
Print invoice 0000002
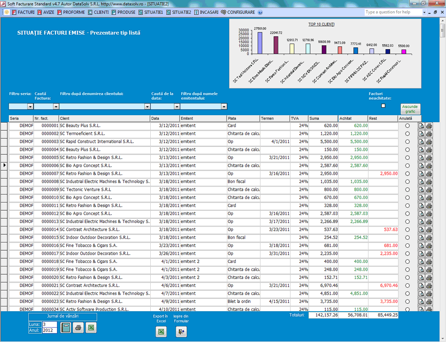[x=429, y=134]
